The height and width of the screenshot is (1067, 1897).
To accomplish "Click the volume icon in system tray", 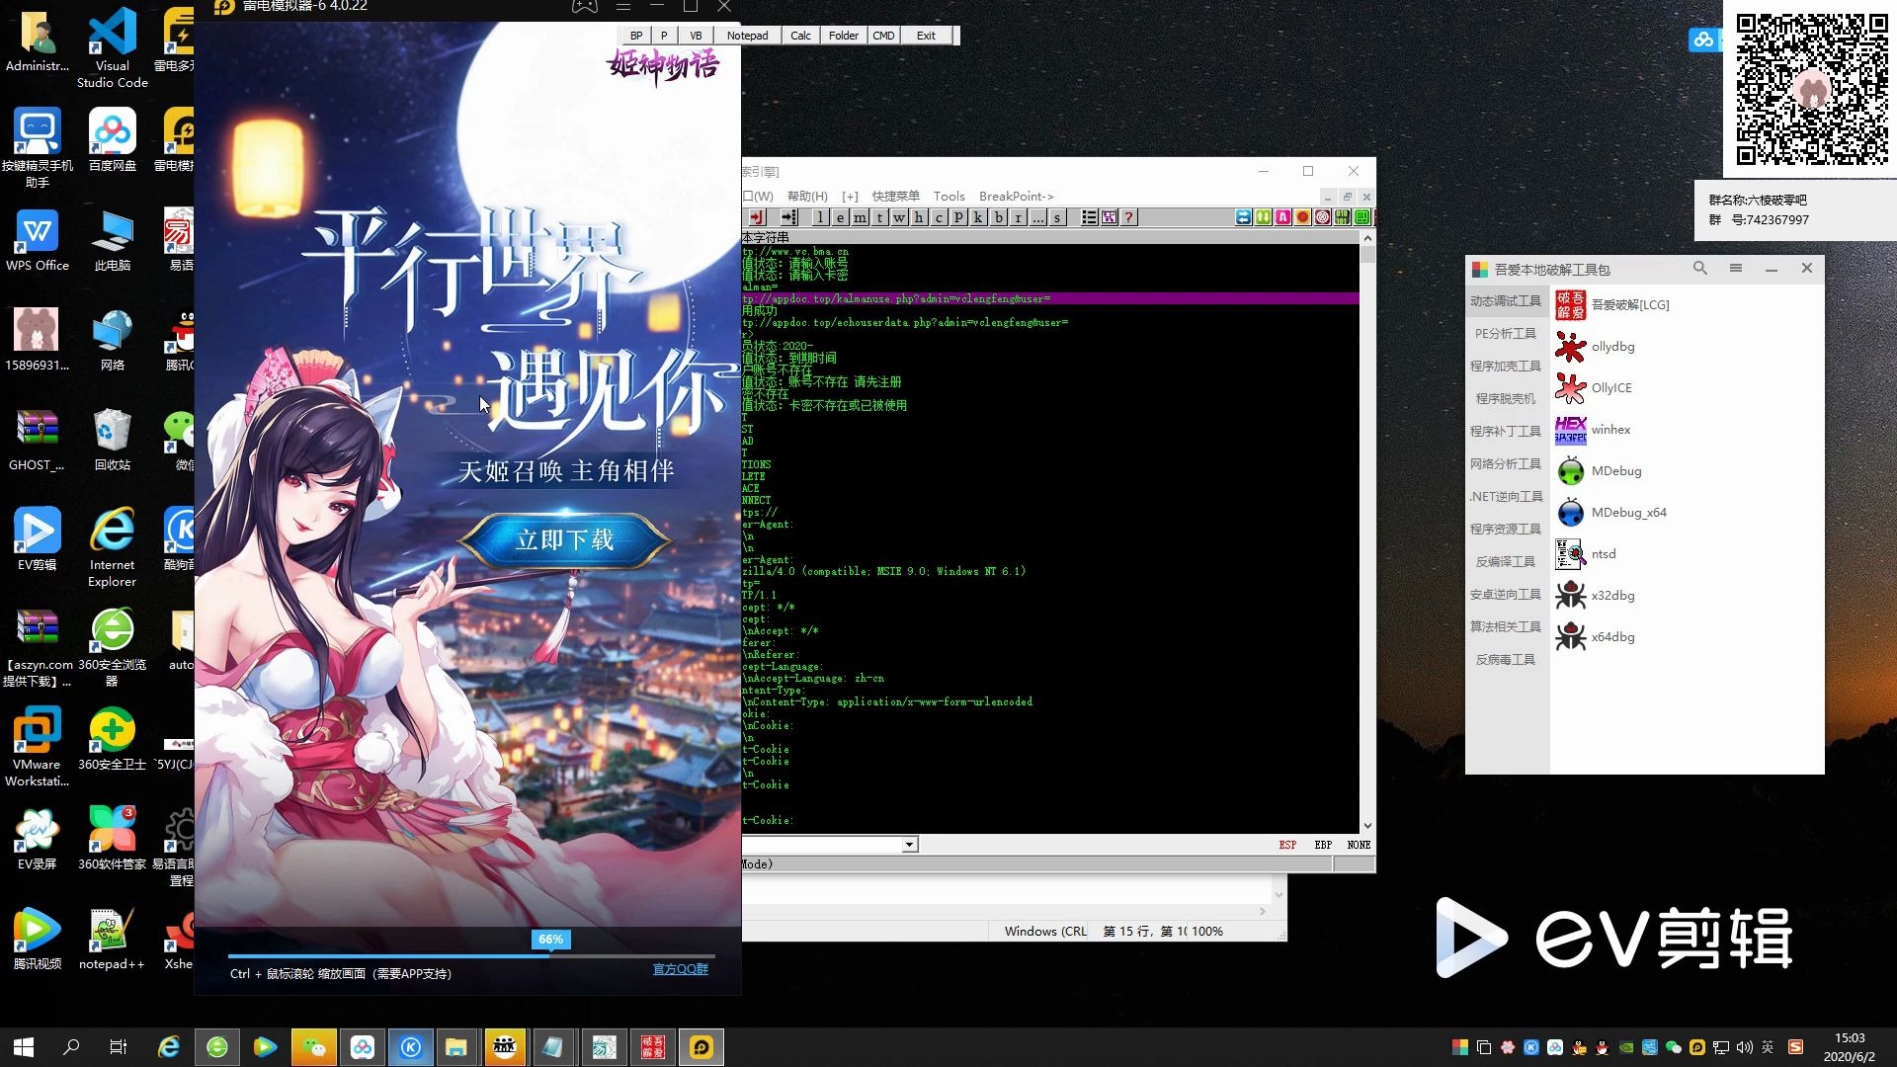I will [1745, 1047].
